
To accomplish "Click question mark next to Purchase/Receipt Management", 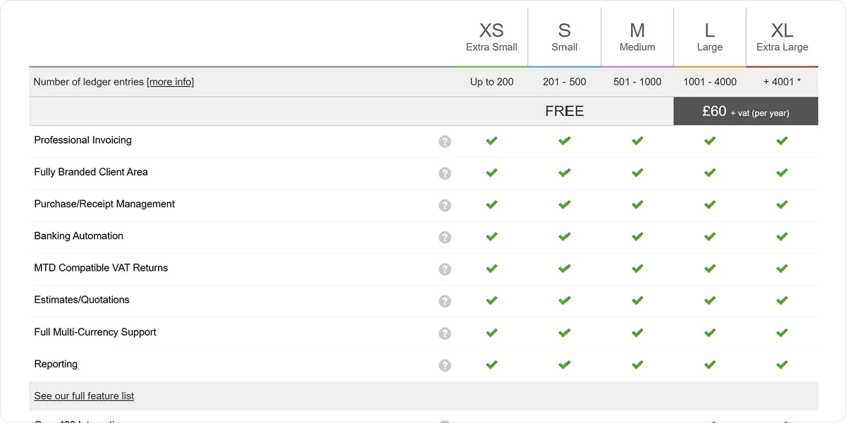I will pos(444,205).
